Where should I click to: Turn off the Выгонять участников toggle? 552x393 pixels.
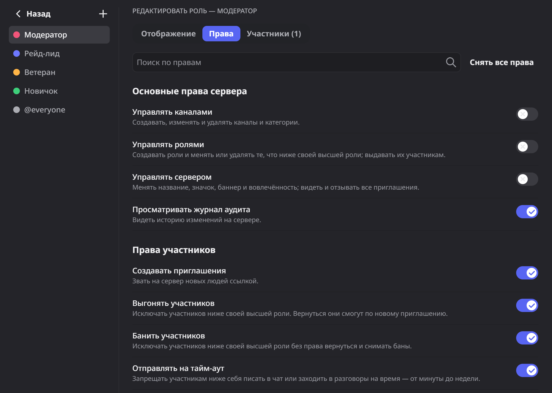click(x=527, y=305)
